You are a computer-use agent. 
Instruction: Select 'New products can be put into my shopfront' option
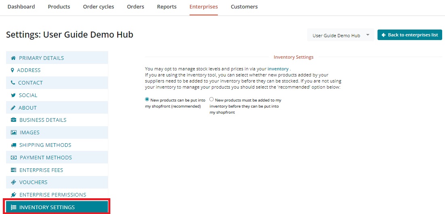click(147, 100)
